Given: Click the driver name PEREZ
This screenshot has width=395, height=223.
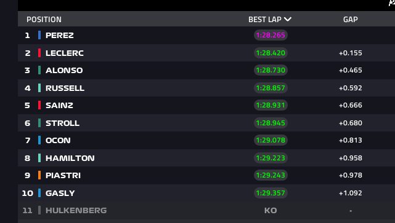Looking at the screenshot, I should [x=60, y=36].
